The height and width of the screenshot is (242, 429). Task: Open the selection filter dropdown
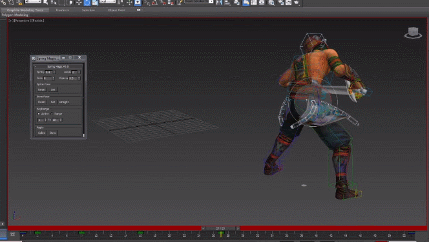(x=33, y=1)
